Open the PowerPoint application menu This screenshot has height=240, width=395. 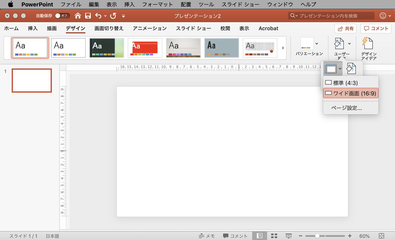[37, 5]
